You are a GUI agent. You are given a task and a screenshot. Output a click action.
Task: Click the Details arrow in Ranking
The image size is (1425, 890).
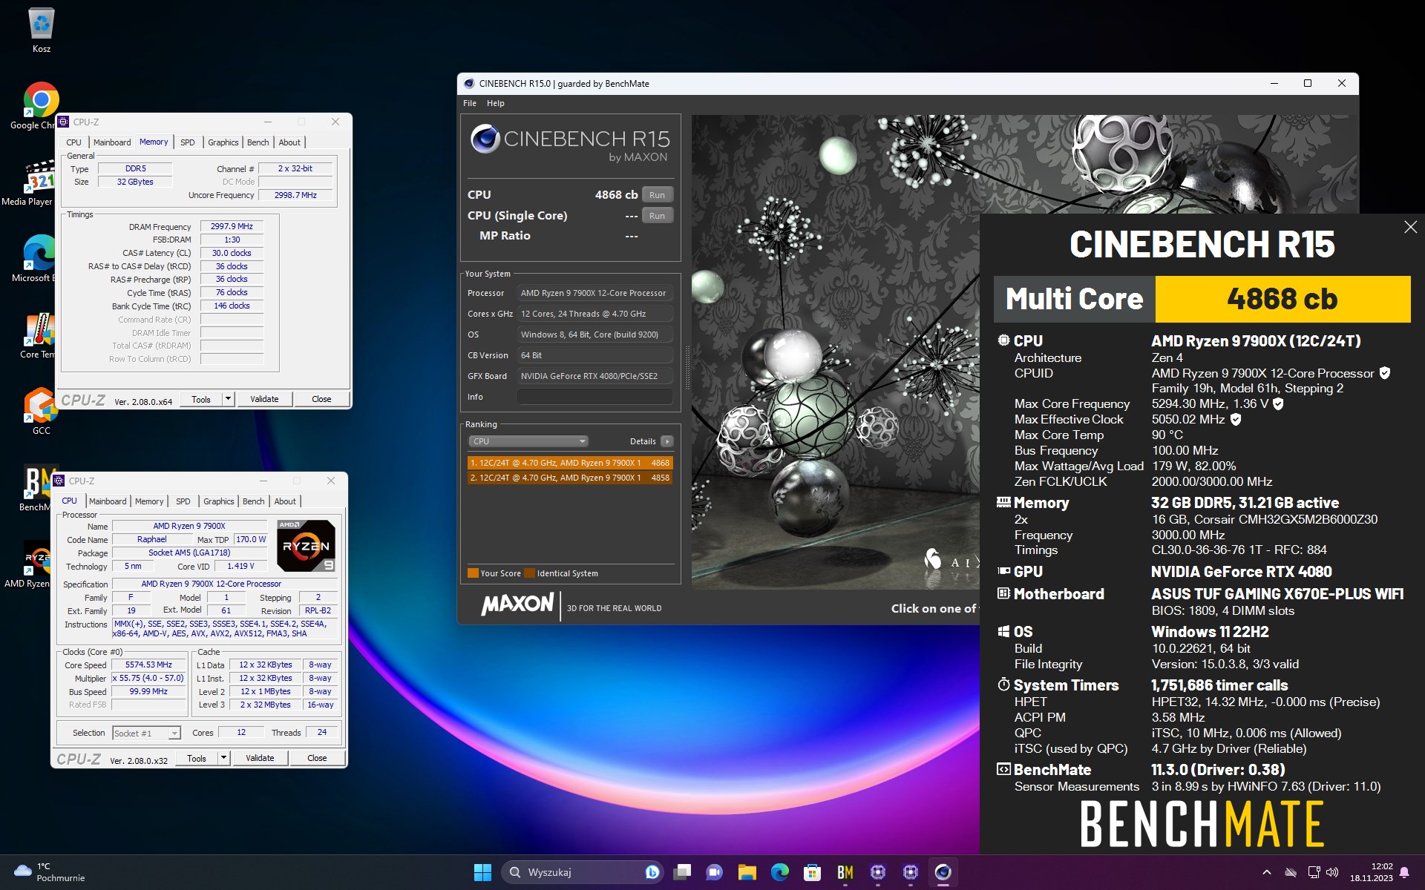pyautogui.click(x=667, y=441)
